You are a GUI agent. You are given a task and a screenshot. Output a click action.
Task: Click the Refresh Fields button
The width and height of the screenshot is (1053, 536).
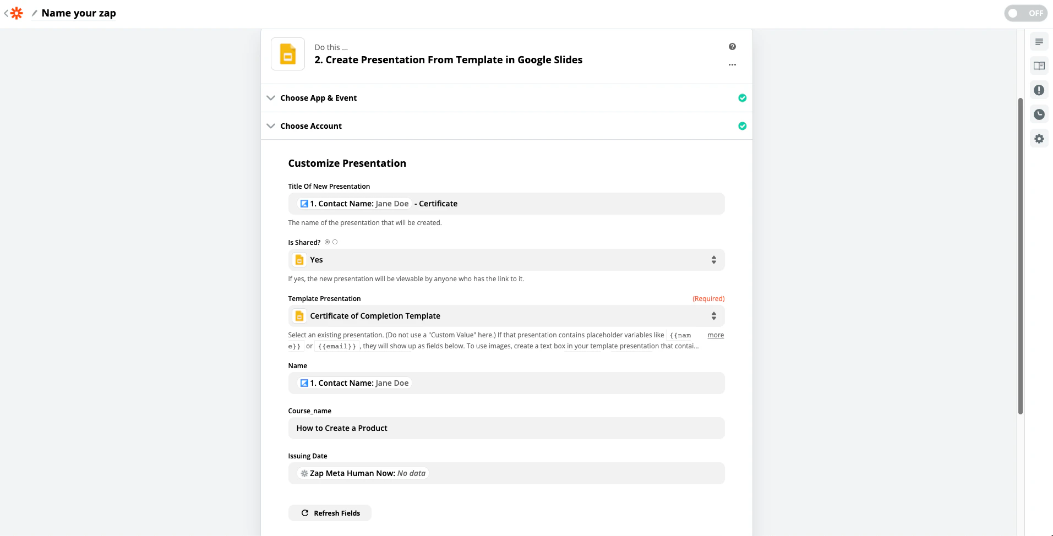pyautogui.click(x=330, y=513)
